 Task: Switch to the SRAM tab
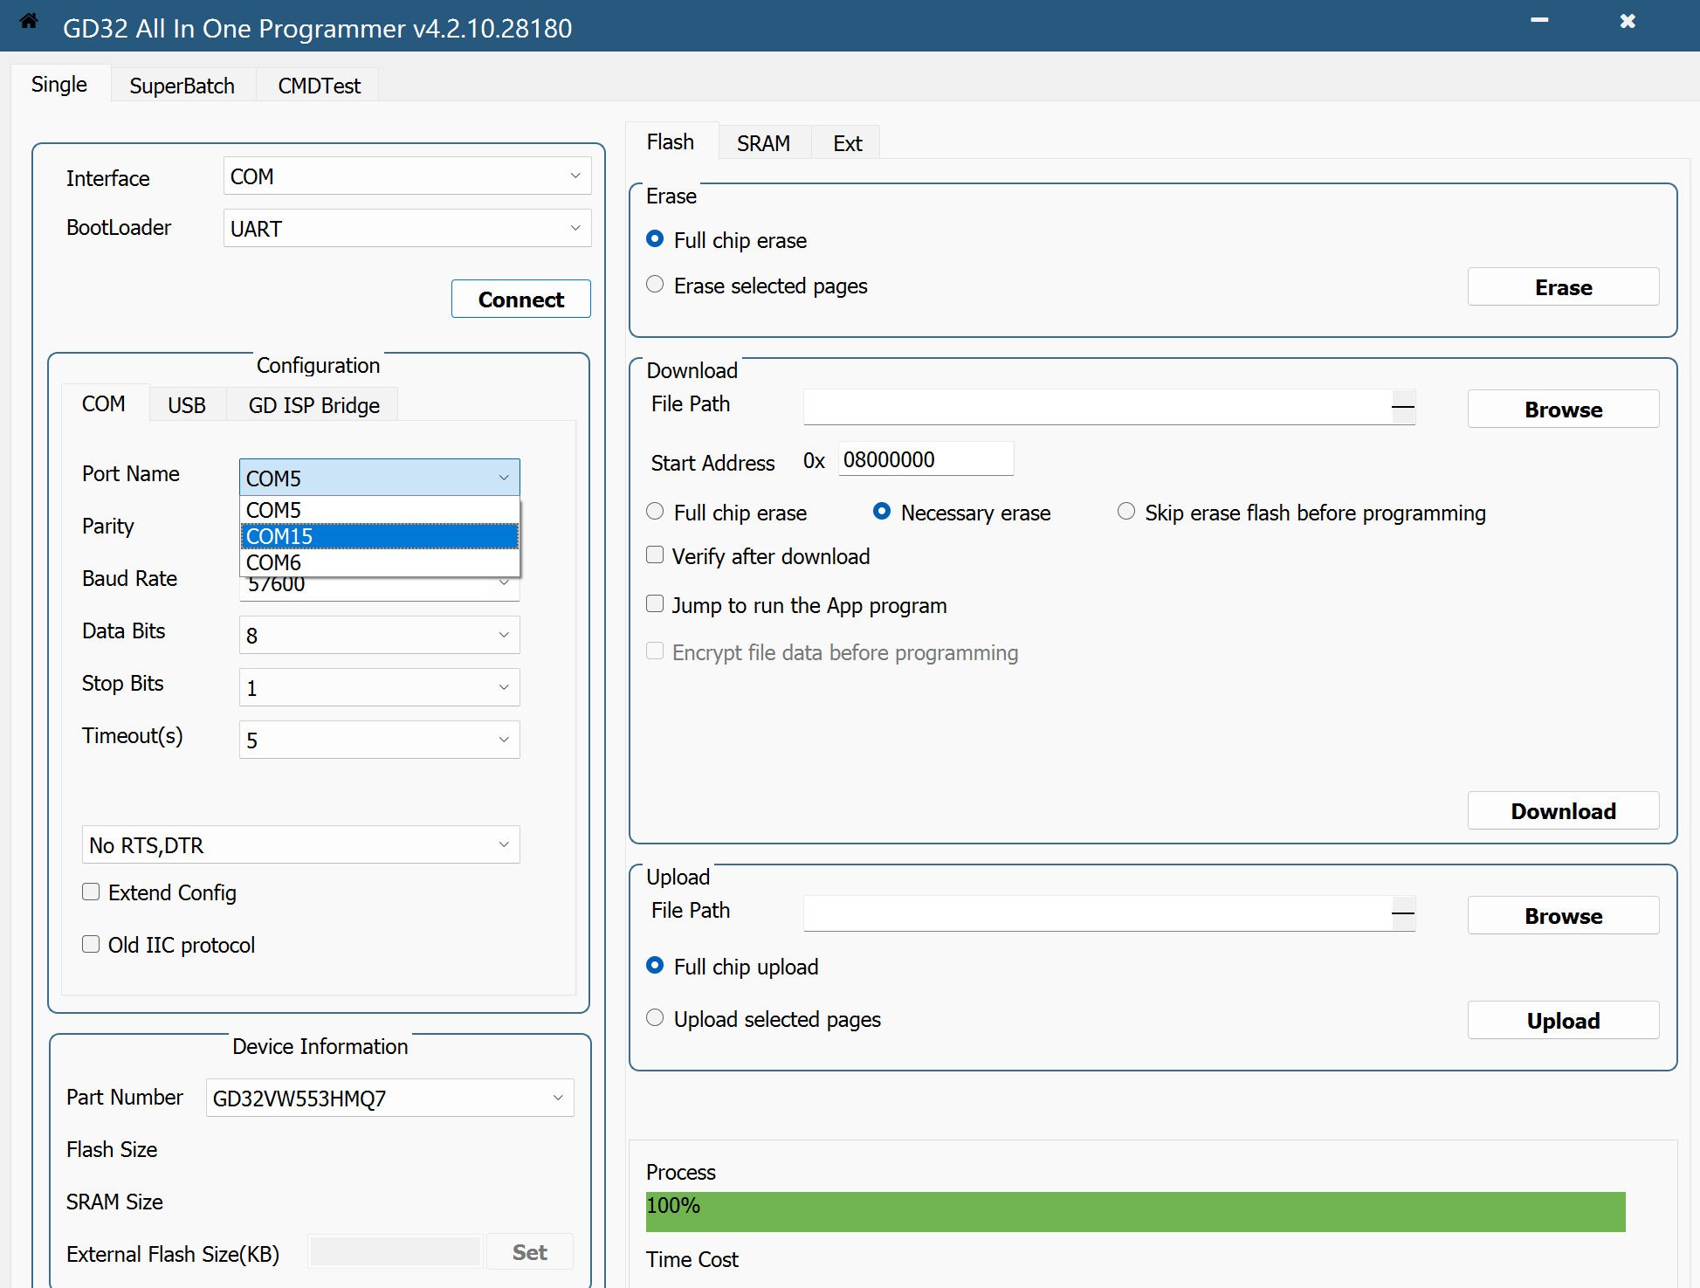click(x=763, y=143)
